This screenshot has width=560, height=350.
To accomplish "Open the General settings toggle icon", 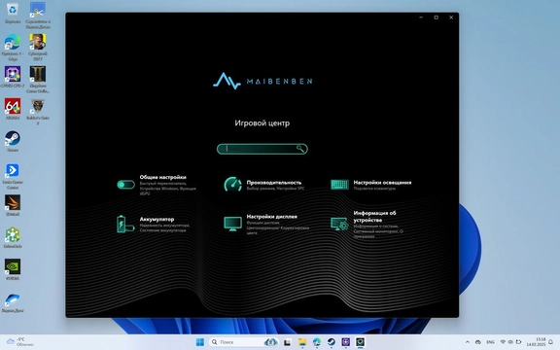I will (x=125, y=185).
